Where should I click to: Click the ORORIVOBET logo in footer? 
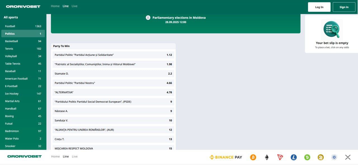point(24,156)
